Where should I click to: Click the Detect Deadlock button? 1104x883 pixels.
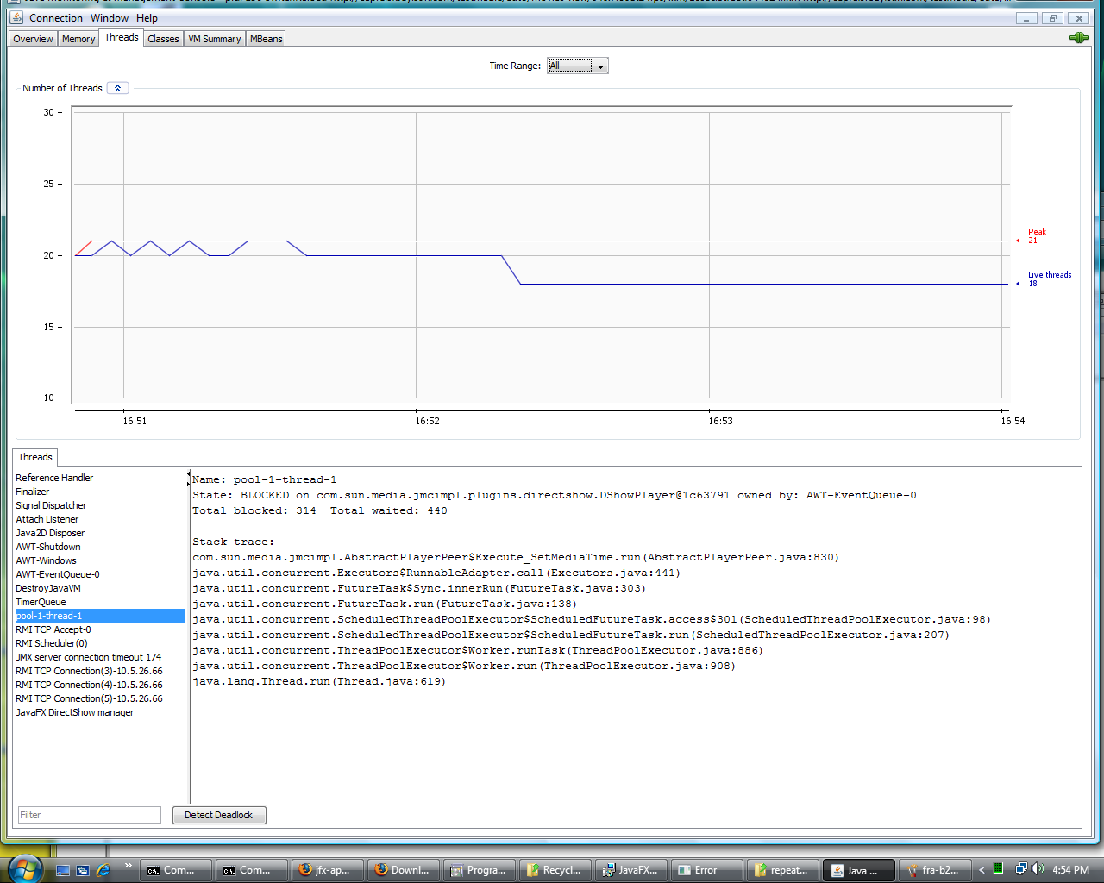tap(219, 815)
